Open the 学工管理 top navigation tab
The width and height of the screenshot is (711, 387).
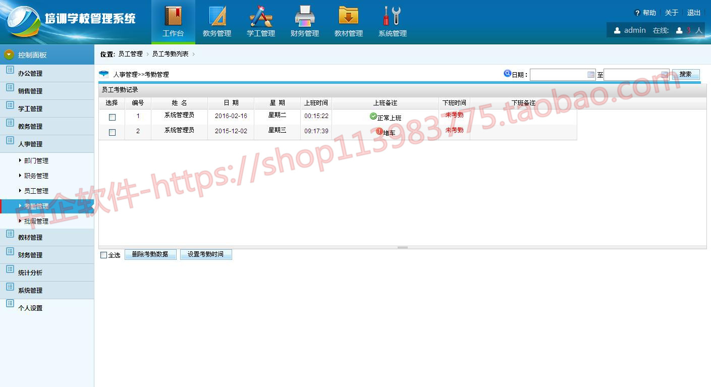click(x=261, y=22)
